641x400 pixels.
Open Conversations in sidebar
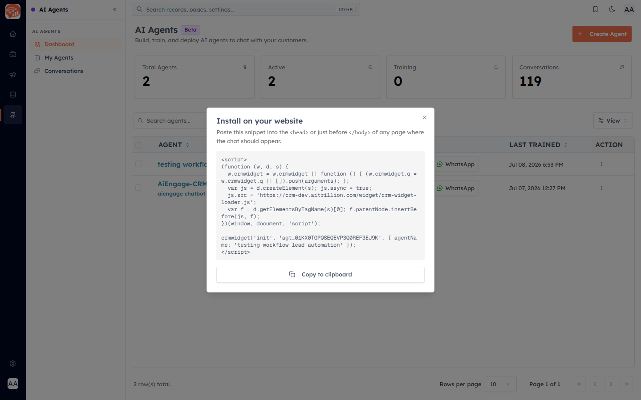click(x=76, y=71)
